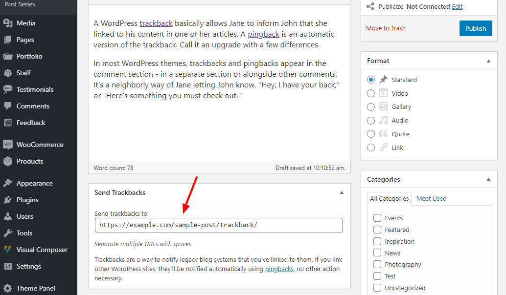The width and height of the screenshot is (506, 295).
Task: Check the Featured category checkbox
Action: (377, 230)
